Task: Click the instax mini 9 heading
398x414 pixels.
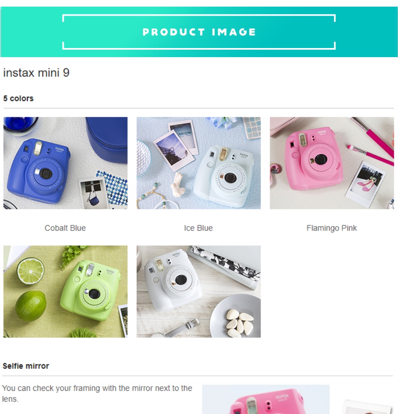Action: pyautogui.click(x=36, y=72)
